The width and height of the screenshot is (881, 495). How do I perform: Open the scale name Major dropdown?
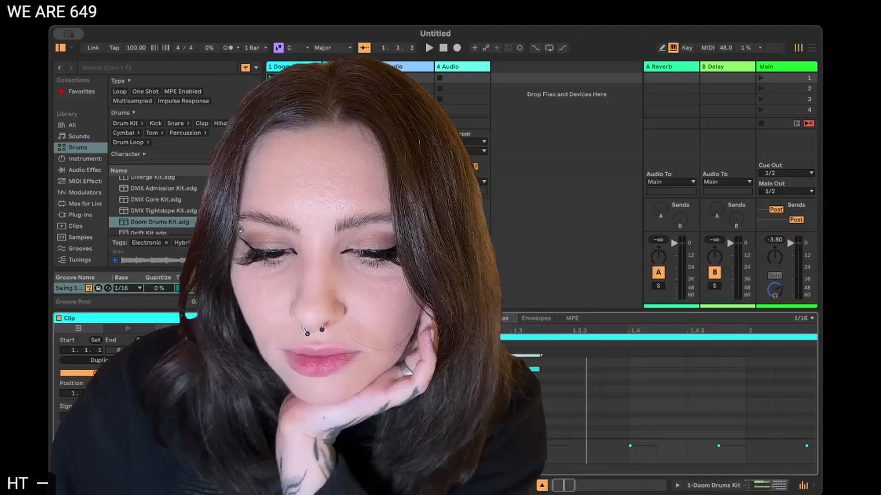click(333, 48)
